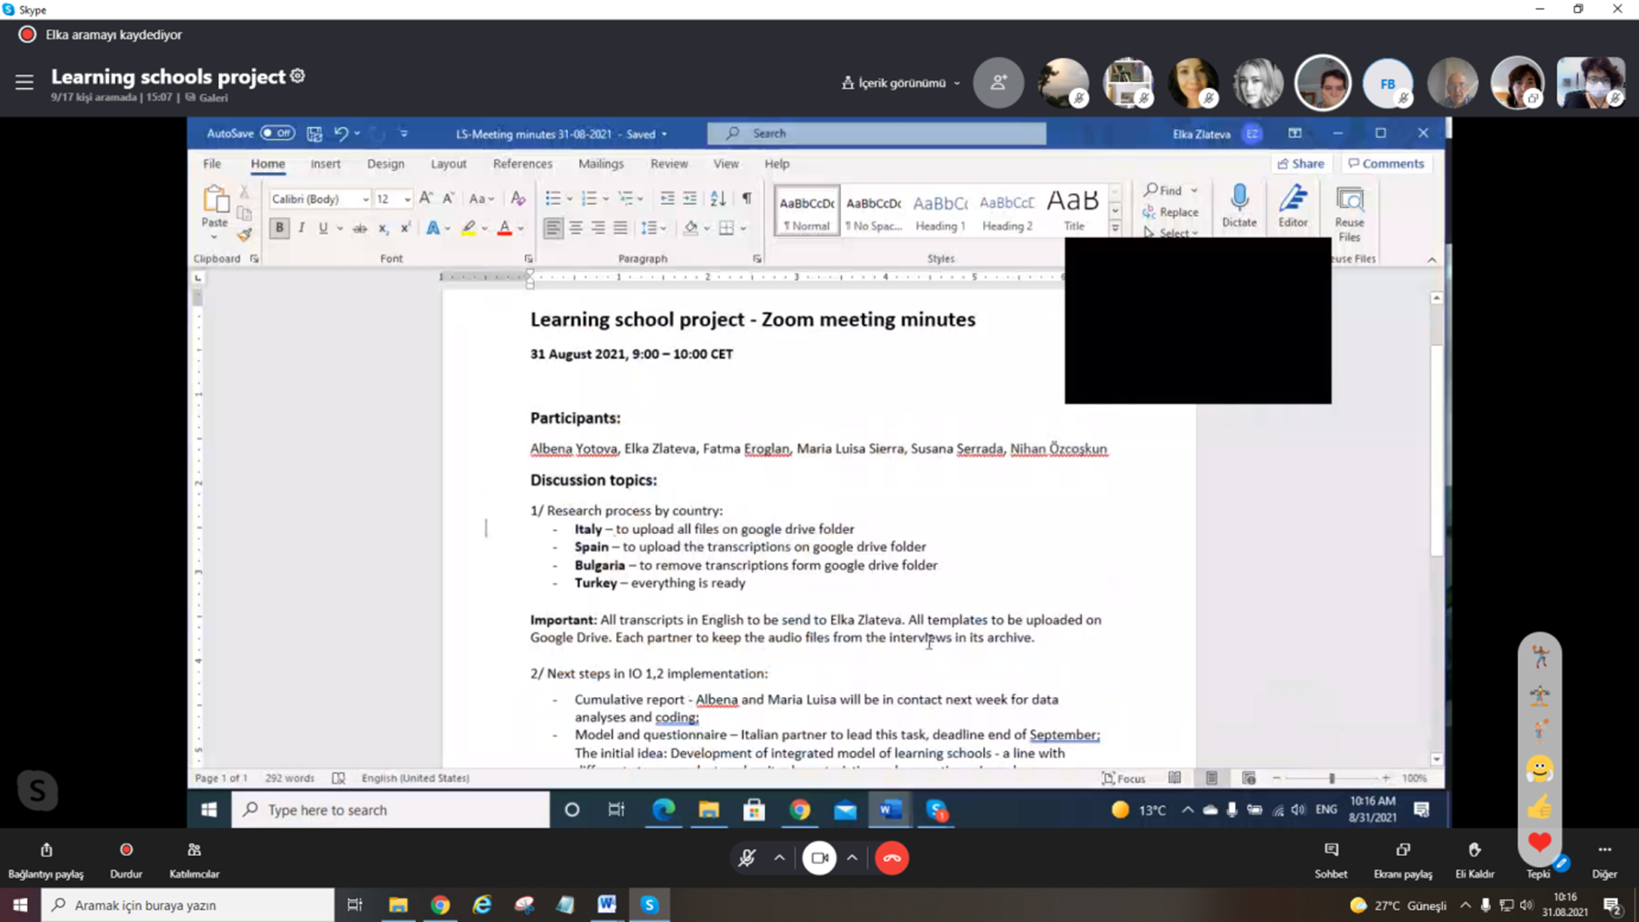
Task: Click the add participant icon
Action: coord(998,83)
